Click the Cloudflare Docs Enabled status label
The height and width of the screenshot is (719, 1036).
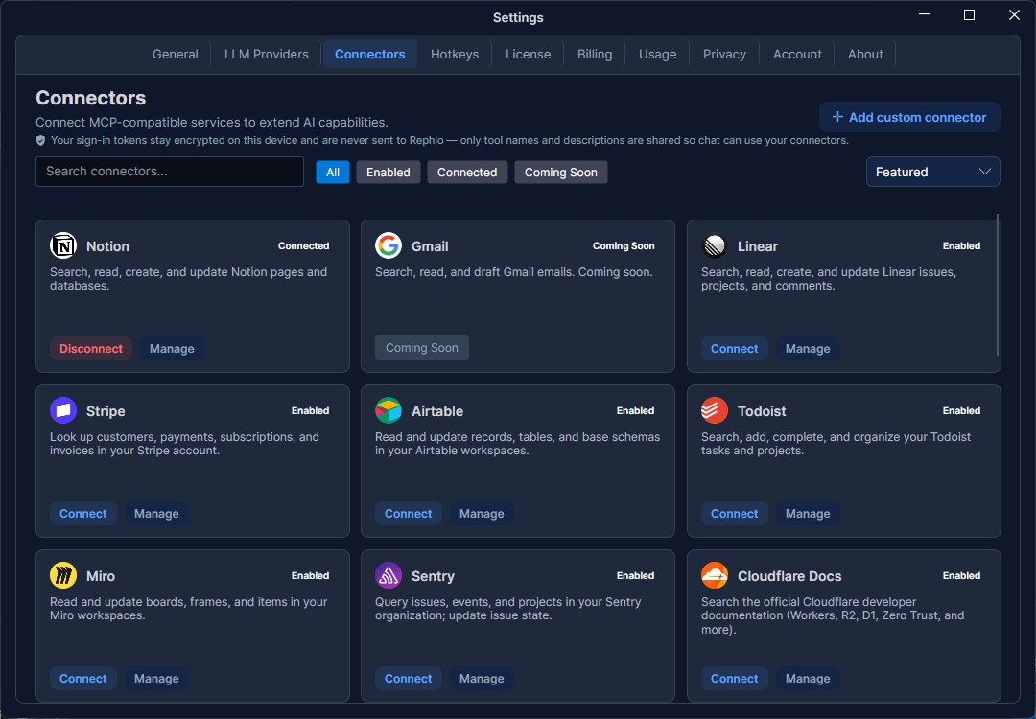(x=961, y=576)
